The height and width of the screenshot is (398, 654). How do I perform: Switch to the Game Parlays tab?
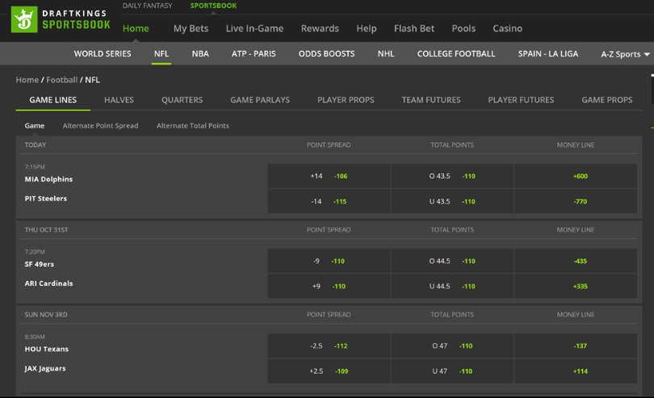click(260, 100)
